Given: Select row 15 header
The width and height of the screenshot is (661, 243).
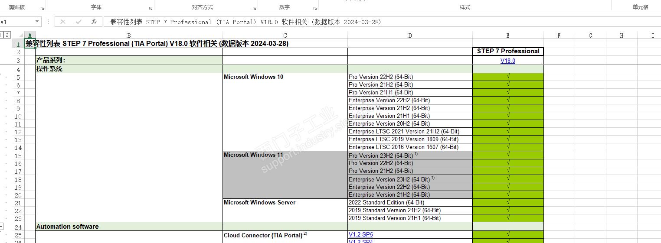Looking at the screenshot, I should click(18, 156).
